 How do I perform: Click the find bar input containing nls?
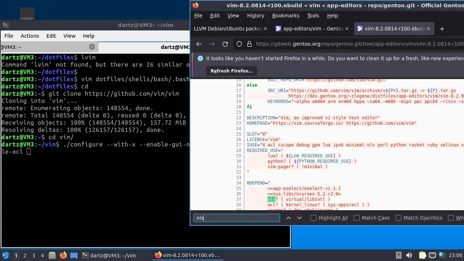(236, 218)
